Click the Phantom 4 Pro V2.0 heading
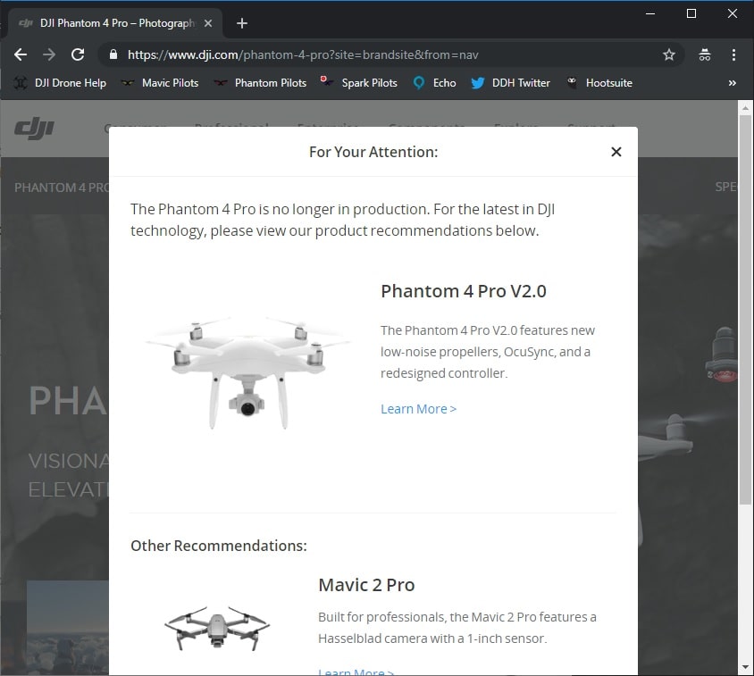Image resolution: width=754 pixels, height=676 pixels. coord(464,291)
